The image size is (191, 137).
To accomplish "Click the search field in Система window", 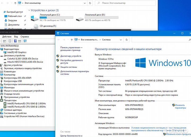I will pyautogui.click(x=161, y=40).
